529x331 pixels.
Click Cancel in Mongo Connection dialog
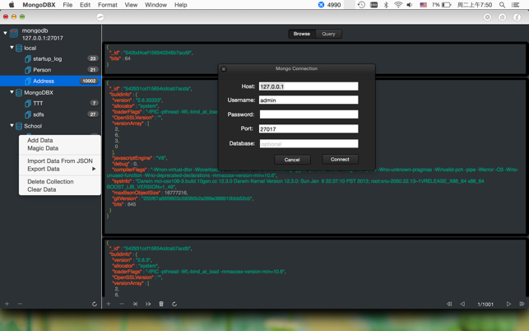[292, 160]
